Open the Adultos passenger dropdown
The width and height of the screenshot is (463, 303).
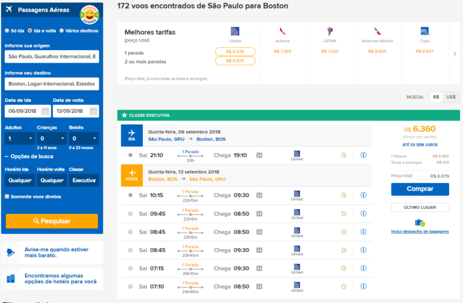(20, 139)
